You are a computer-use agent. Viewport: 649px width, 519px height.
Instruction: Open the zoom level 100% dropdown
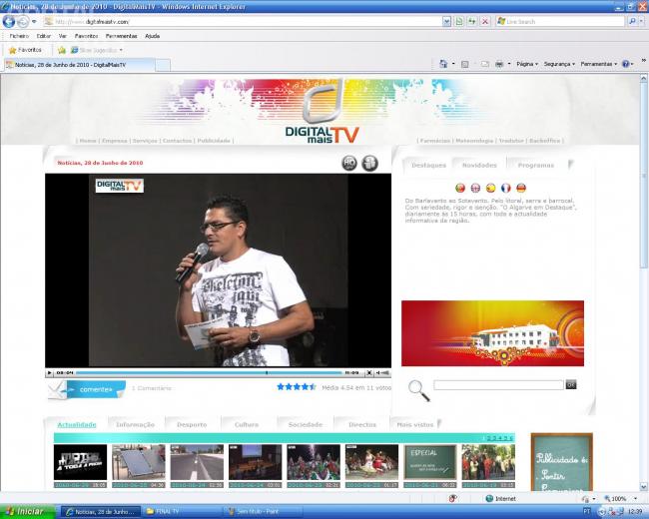pyautogui.click(x=635, y=498)
